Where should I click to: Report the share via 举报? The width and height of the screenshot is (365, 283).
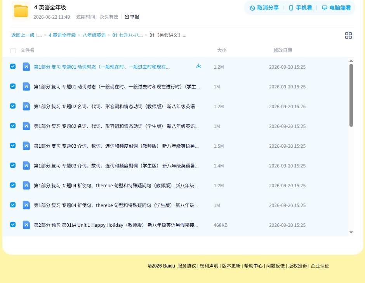(132, 17)
